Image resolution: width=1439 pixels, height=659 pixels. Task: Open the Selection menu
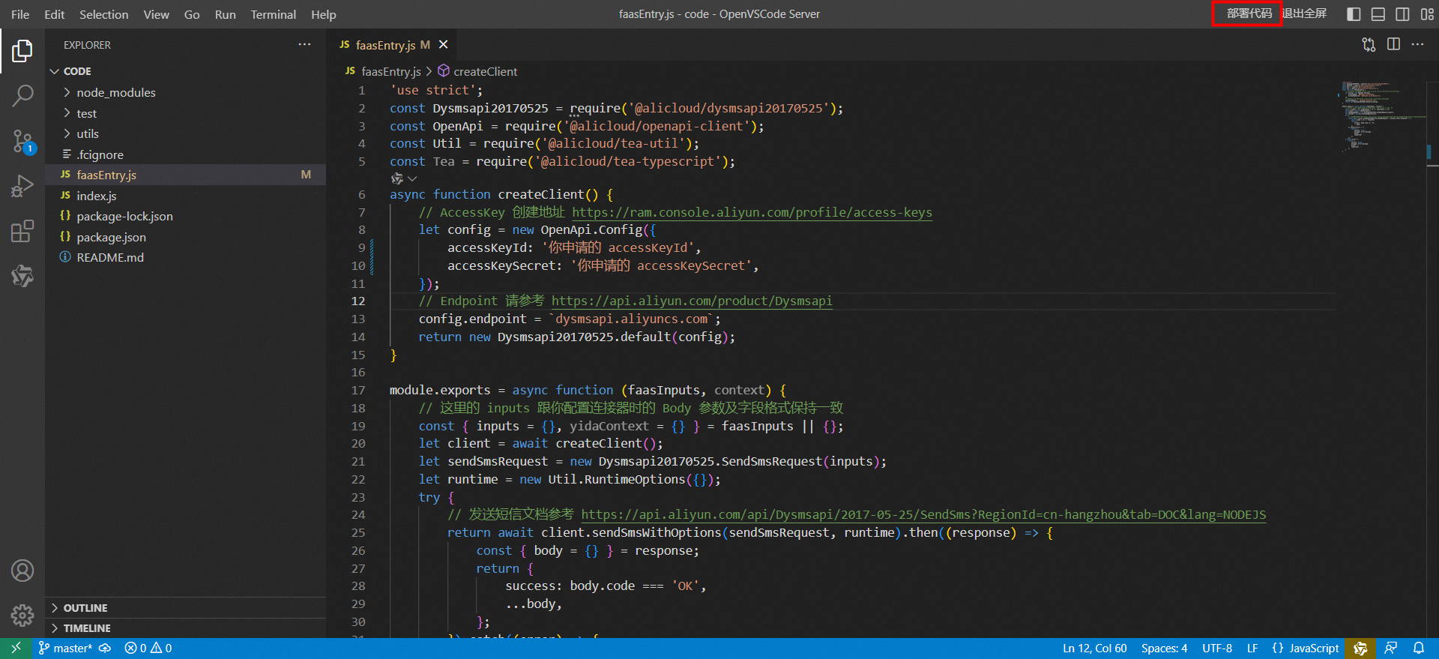[104, 14]
